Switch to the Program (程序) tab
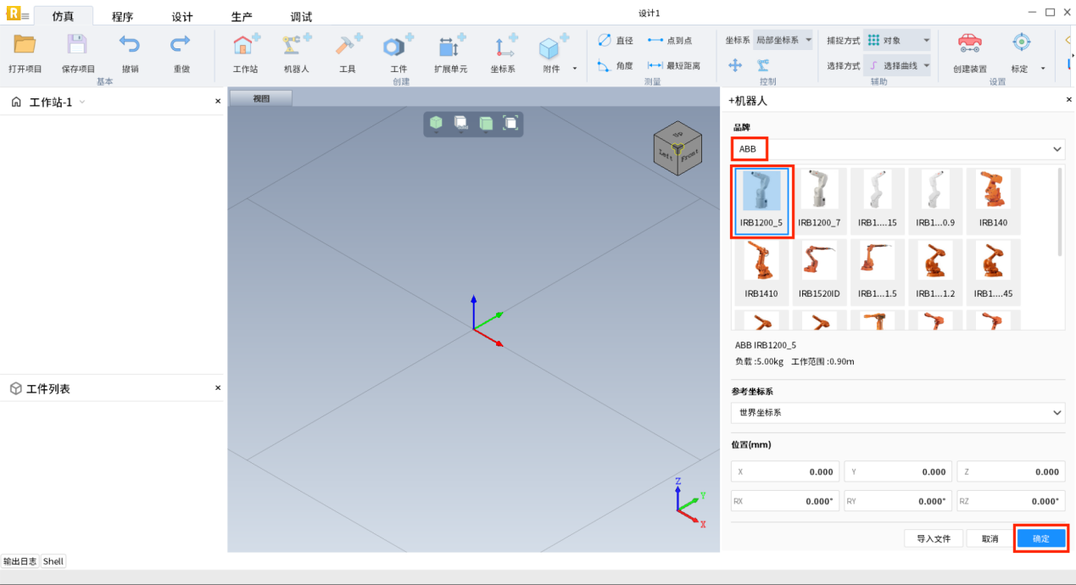The width and height of the screenshot is (1076, 585). pos(122,17)
